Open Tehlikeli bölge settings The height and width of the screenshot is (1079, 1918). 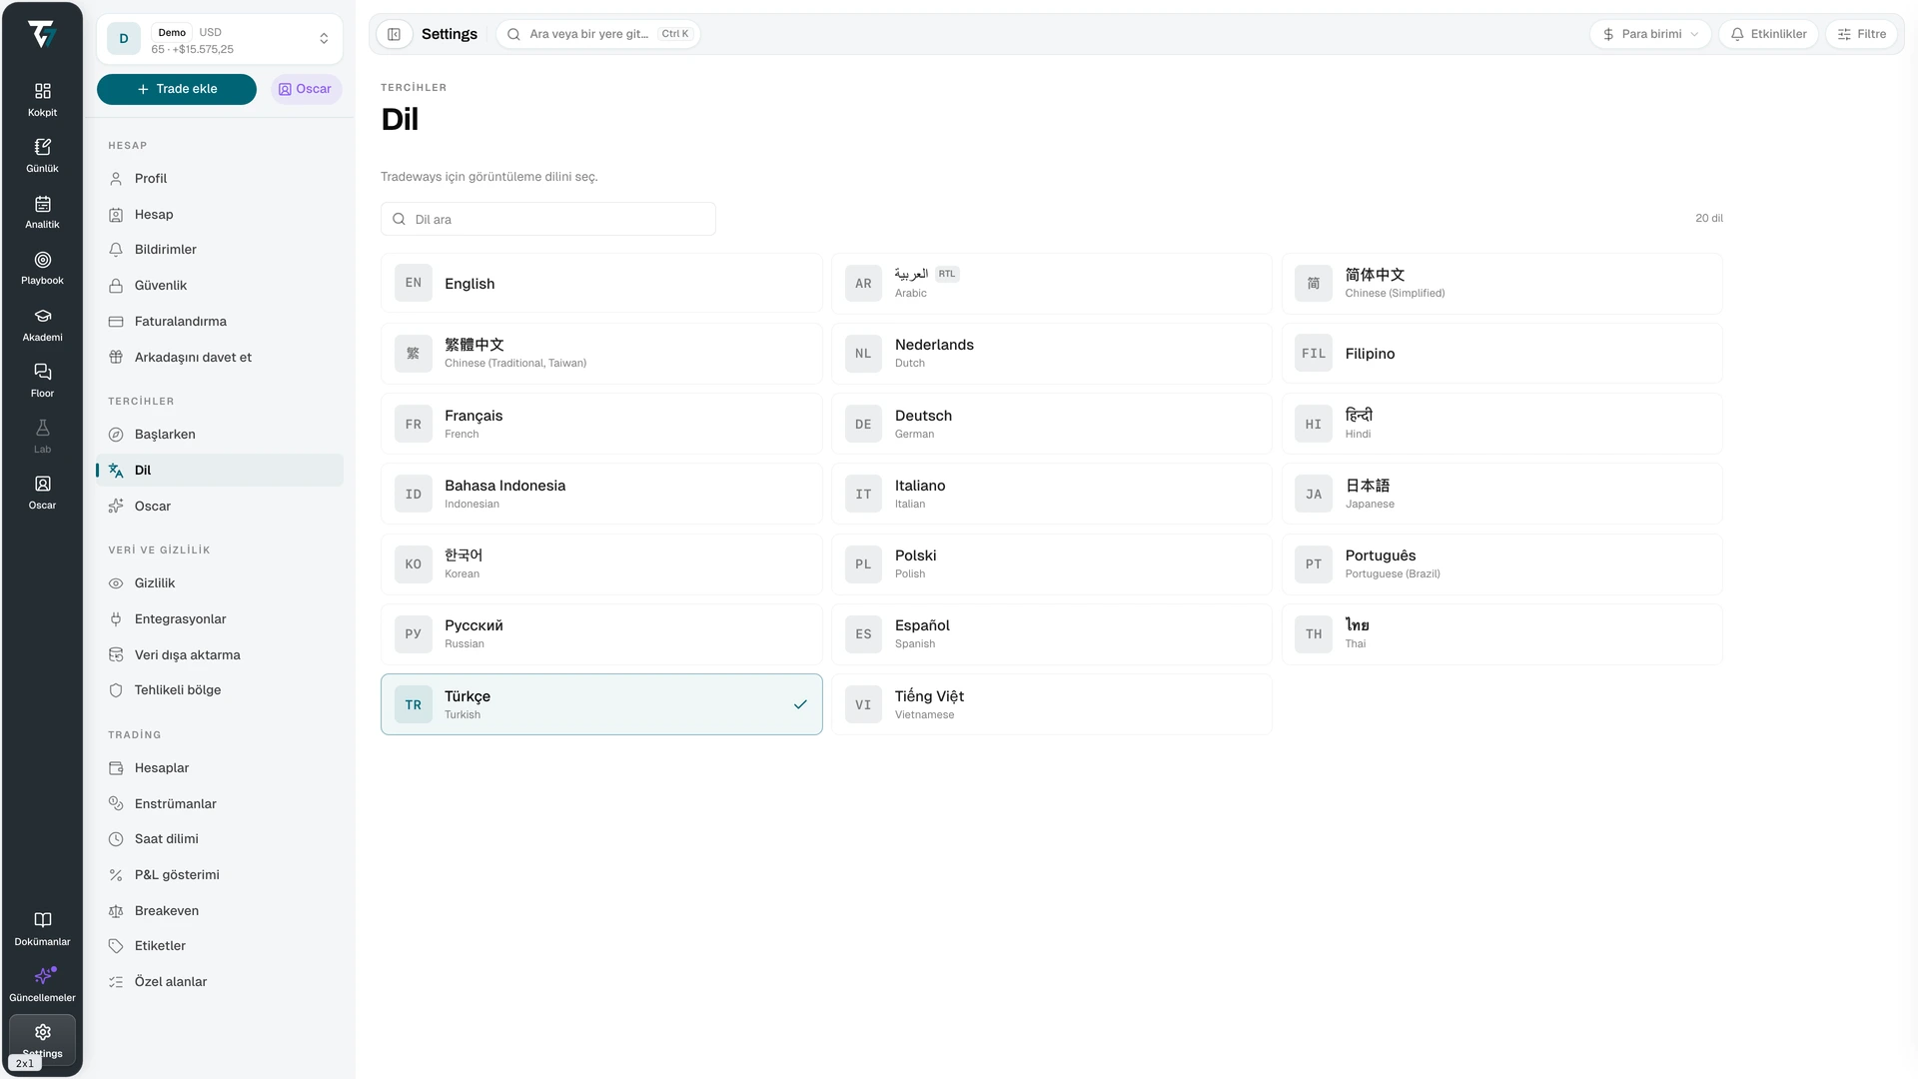point(220,690)
